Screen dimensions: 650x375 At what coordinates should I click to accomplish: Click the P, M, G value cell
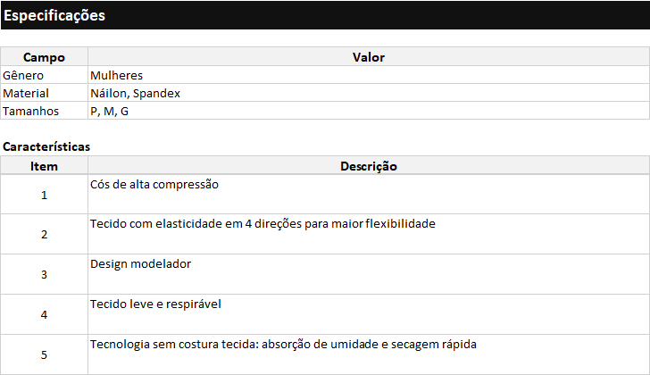click(369, 111)
